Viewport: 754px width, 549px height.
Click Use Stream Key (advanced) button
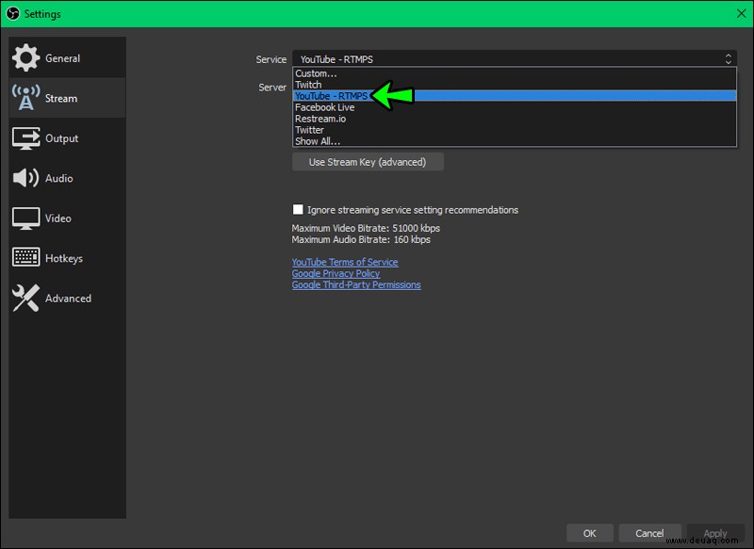click(368, 162)
